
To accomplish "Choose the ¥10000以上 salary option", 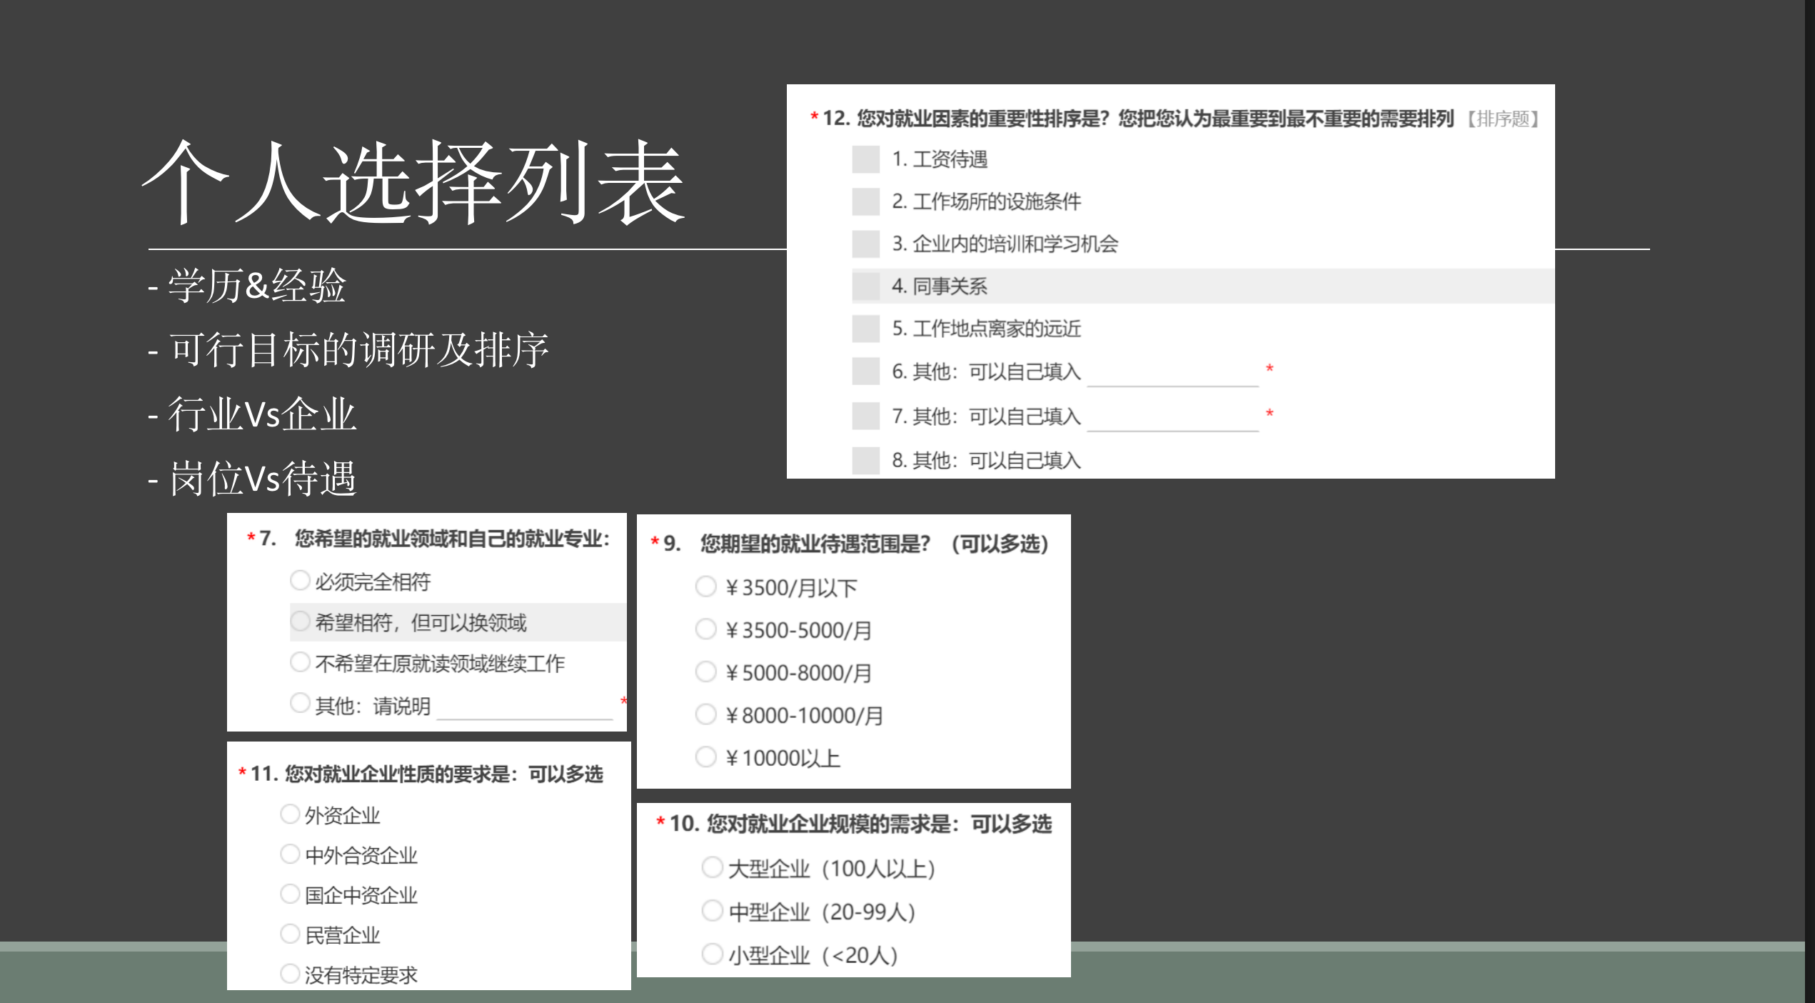I will [705, 757].
